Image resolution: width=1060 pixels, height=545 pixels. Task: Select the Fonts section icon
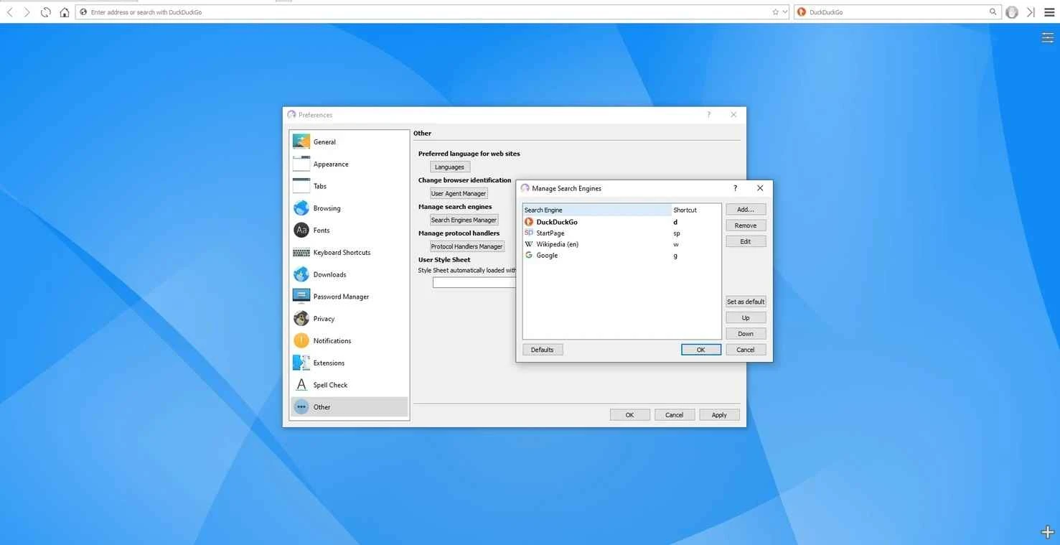(301, 230)
